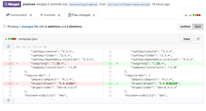This screenshot has height=111, width=206.
Task: Click the Conversation speech bubble icon
Action: click(x=8, y=15)
